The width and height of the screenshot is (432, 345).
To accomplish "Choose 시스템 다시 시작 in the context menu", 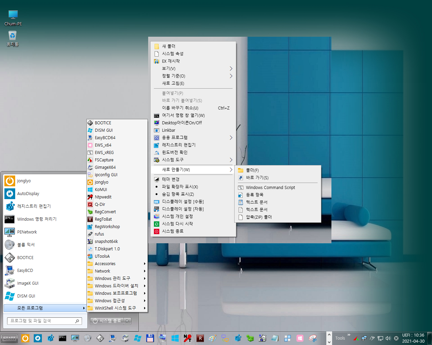I will point(193,224).
